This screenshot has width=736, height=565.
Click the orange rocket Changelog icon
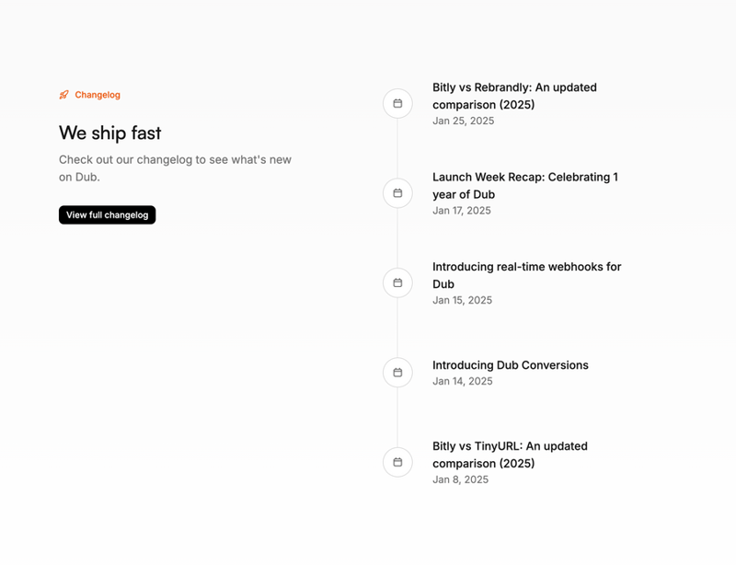[63, 95]
